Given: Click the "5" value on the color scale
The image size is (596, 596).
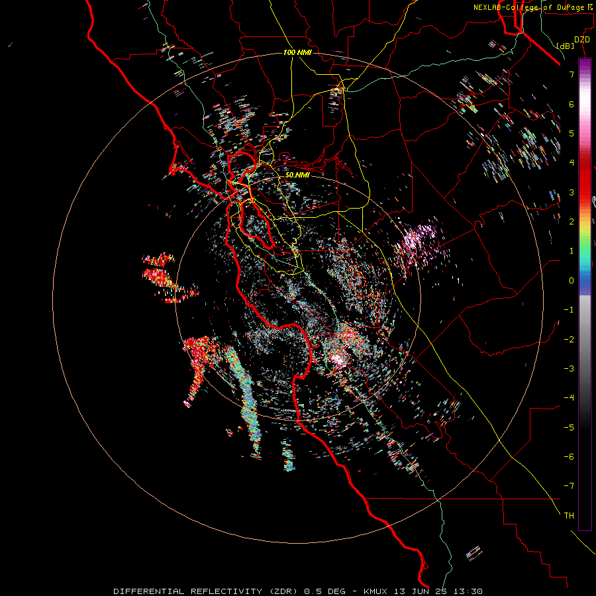Looking at the screenshot, I should coord(571,133).
